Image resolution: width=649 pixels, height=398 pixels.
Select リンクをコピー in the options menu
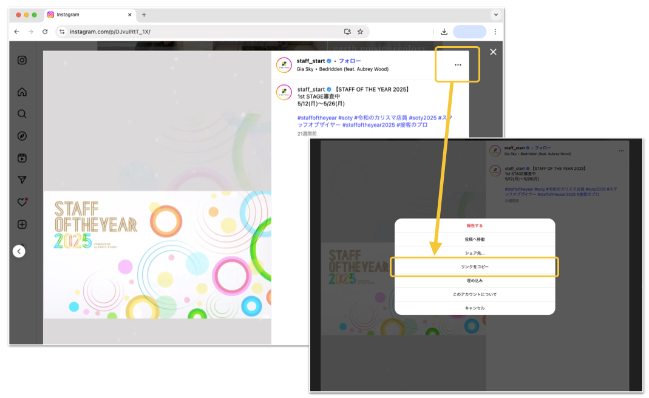[475, 267]
